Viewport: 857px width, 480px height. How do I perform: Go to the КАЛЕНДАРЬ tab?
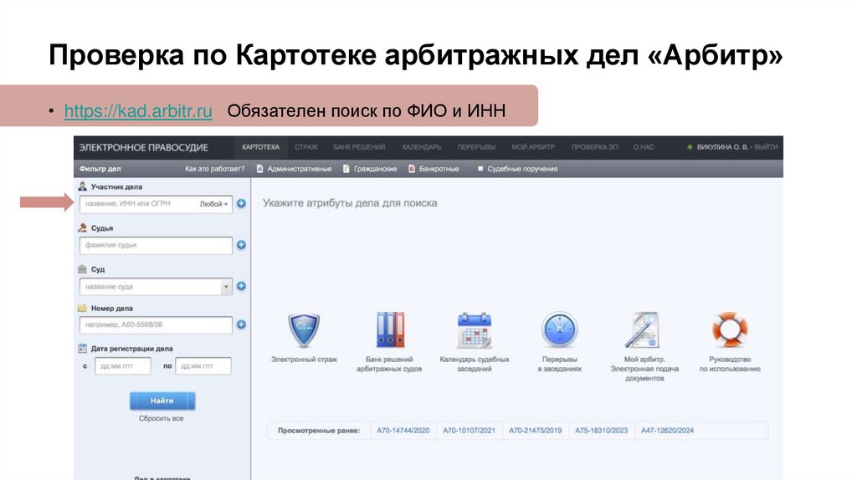coord(422,147)
